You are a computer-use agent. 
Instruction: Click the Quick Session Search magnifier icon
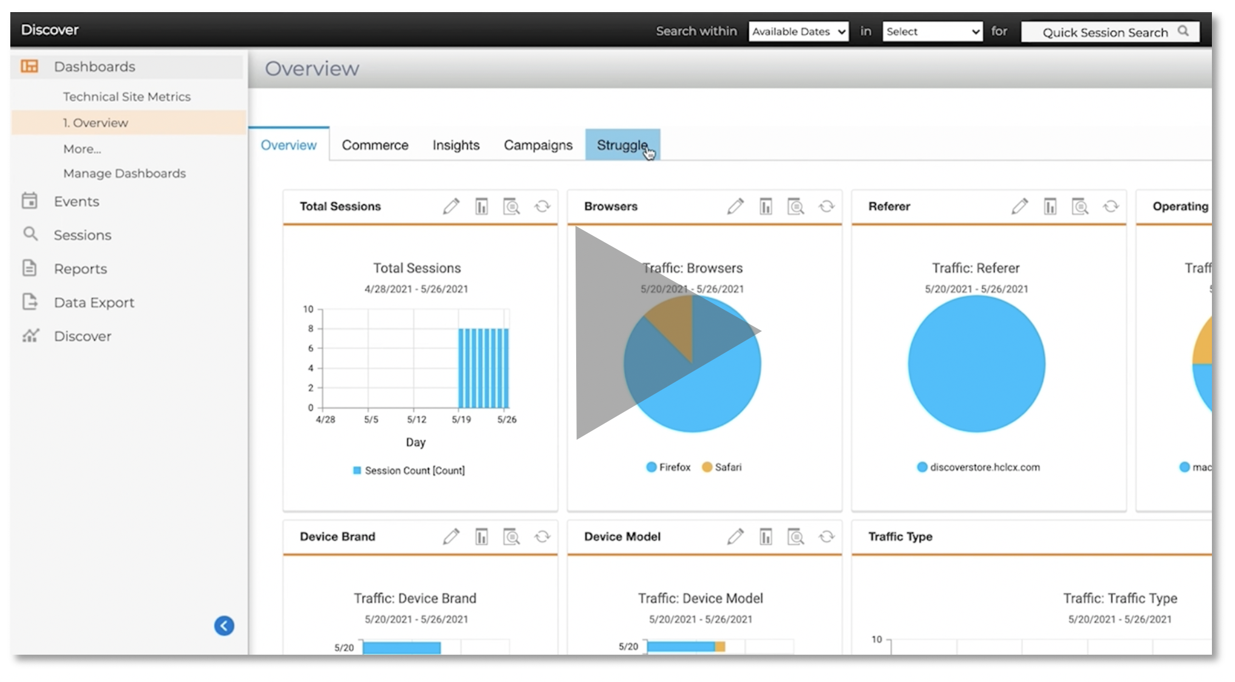pyautogui.click(x=1183, y=31)
